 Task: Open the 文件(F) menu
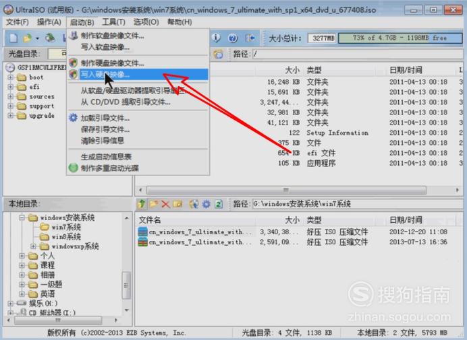coord(18,22)
